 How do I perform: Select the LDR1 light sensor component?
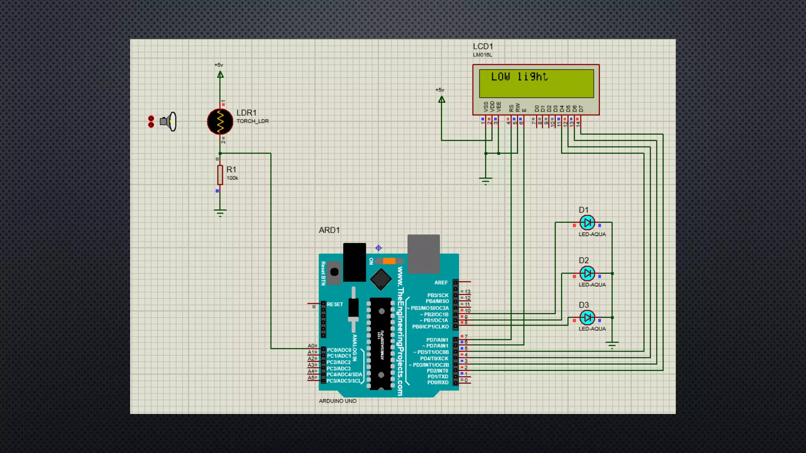(x=220, y=122)
